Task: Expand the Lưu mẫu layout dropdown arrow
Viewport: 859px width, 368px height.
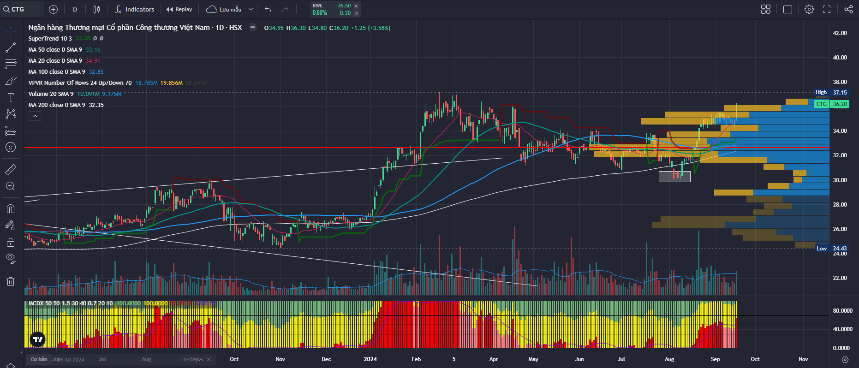Action: coord(251,9)
